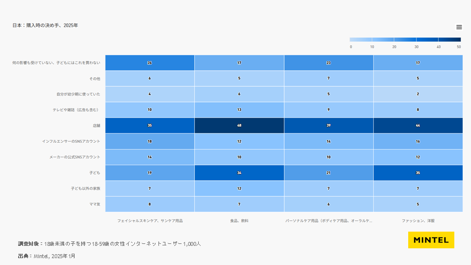Image resolution: width=471 pixels, height=265 pixels.
Task: Click the 子ども cell for 食品、飲料 showing 34
Action: click(x=239, y=173)
